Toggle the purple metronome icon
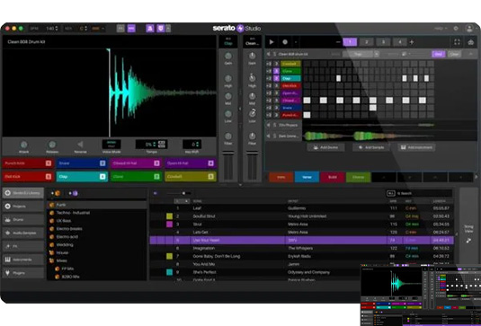The height and width of the screenshot is (326, 481). point(150,29)
